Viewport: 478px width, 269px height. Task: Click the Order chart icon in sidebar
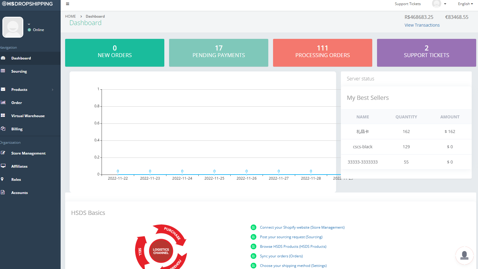[x=3, y=102]
